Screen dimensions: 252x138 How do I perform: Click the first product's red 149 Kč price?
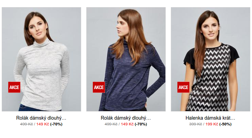(x=43, y=124)
